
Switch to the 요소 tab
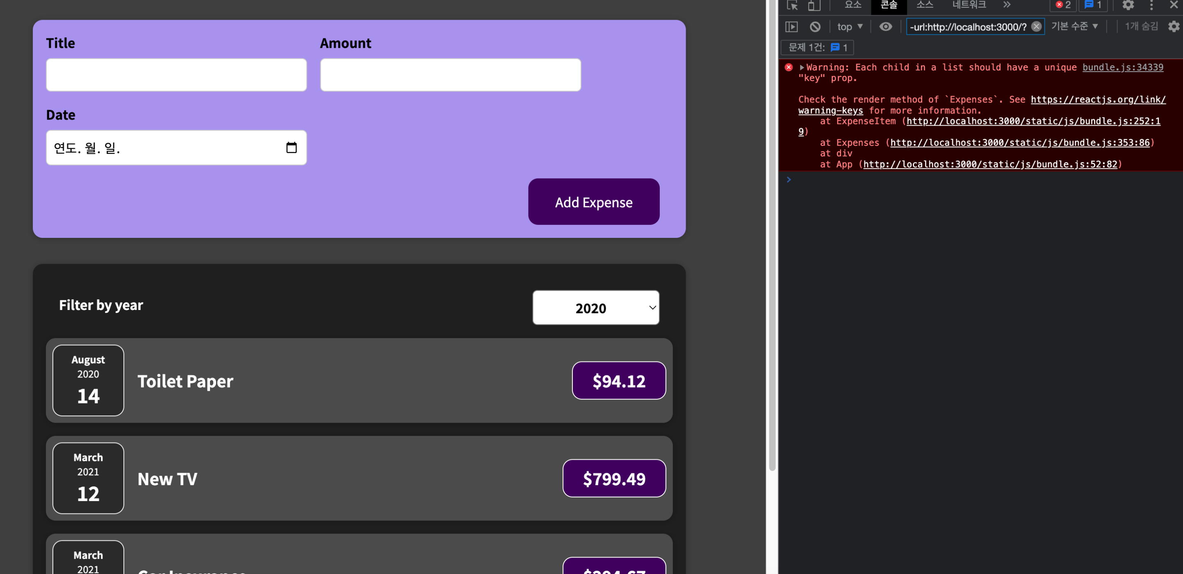pos(853,5)
